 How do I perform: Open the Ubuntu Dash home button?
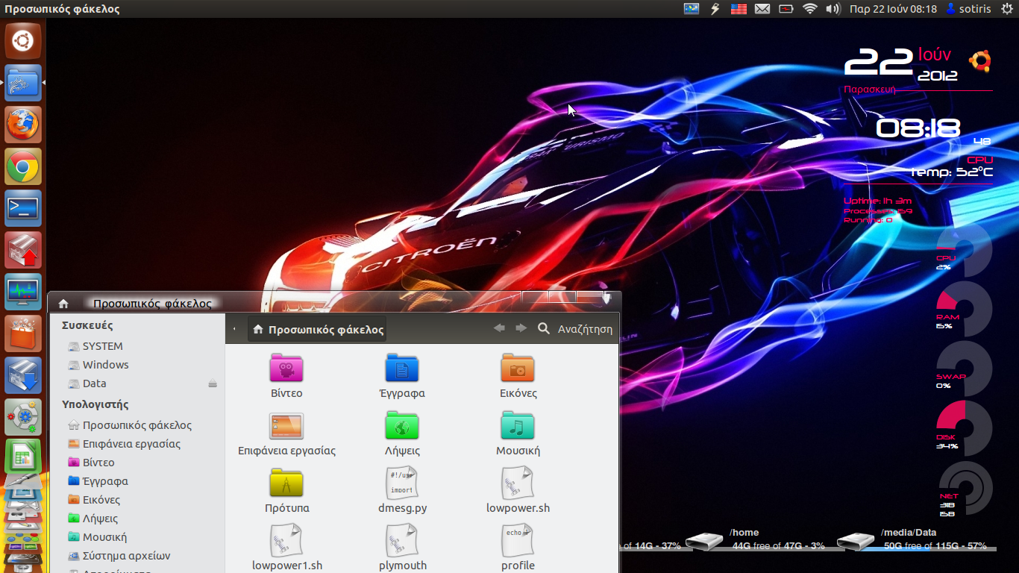pyautogui.click(x=23, y=40)
